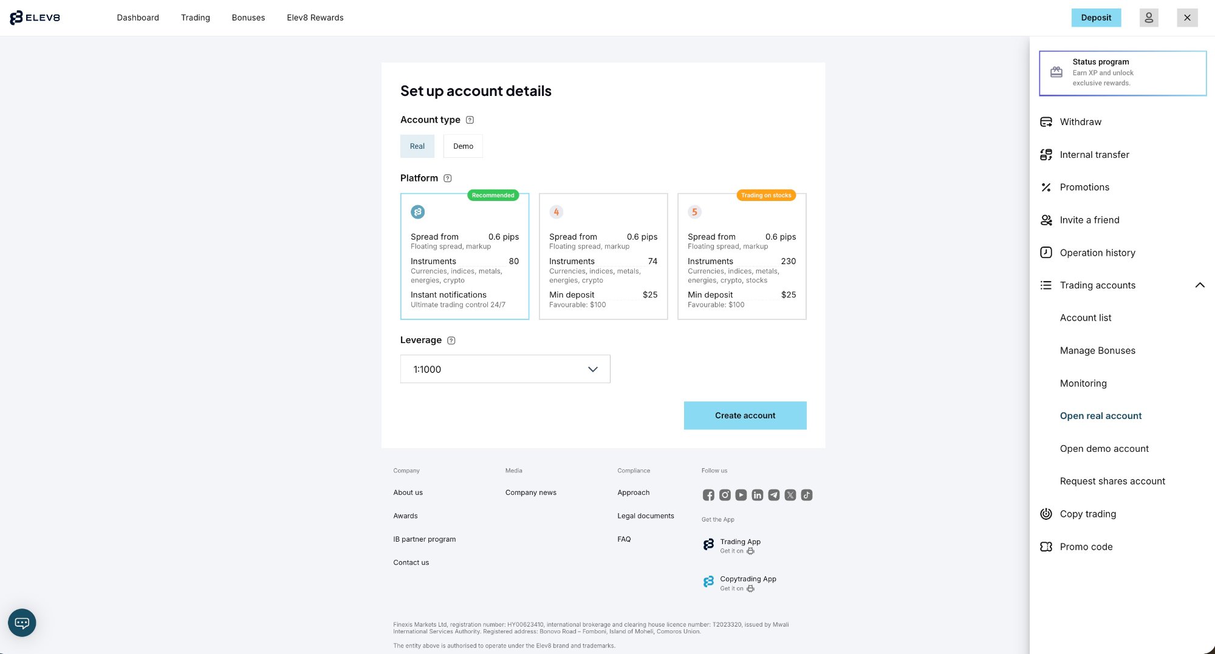Viewport: 1215px width, 654px height.
Task: Select the Real account type
Action: click(x=417, y=146)
